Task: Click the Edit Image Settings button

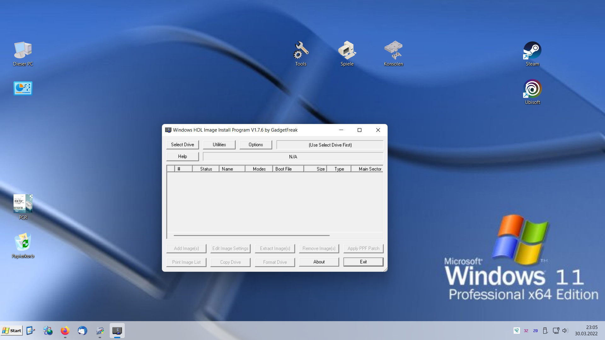Action: (230, 248)
